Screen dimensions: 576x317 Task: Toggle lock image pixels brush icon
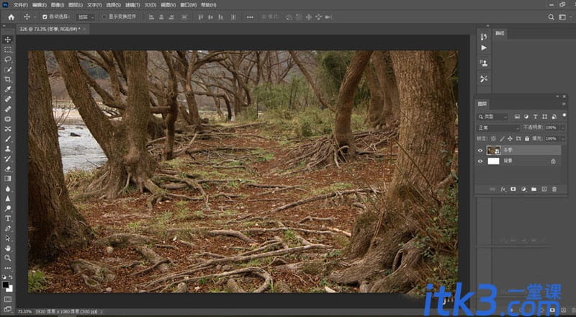[502, 138]
